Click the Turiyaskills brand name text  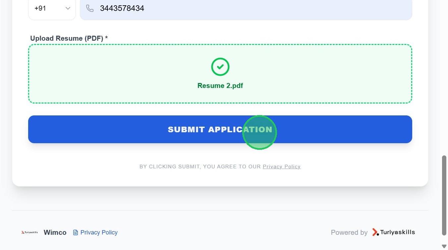tap(397, 232)
